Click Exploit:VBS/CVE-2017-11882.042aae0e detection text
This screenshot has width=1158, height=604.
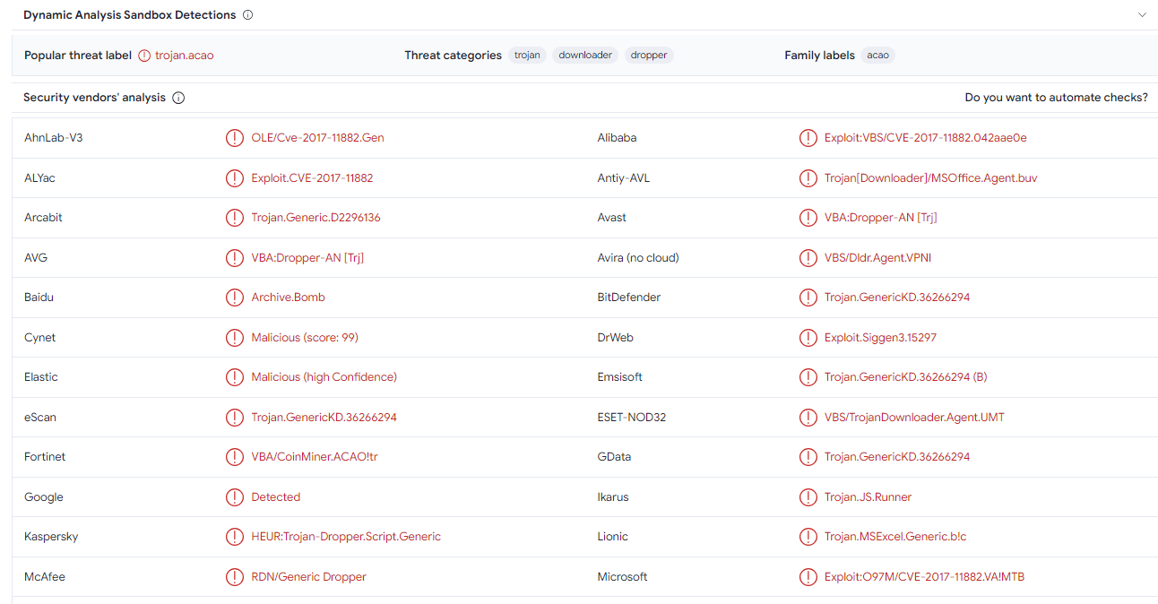point(926,138)
